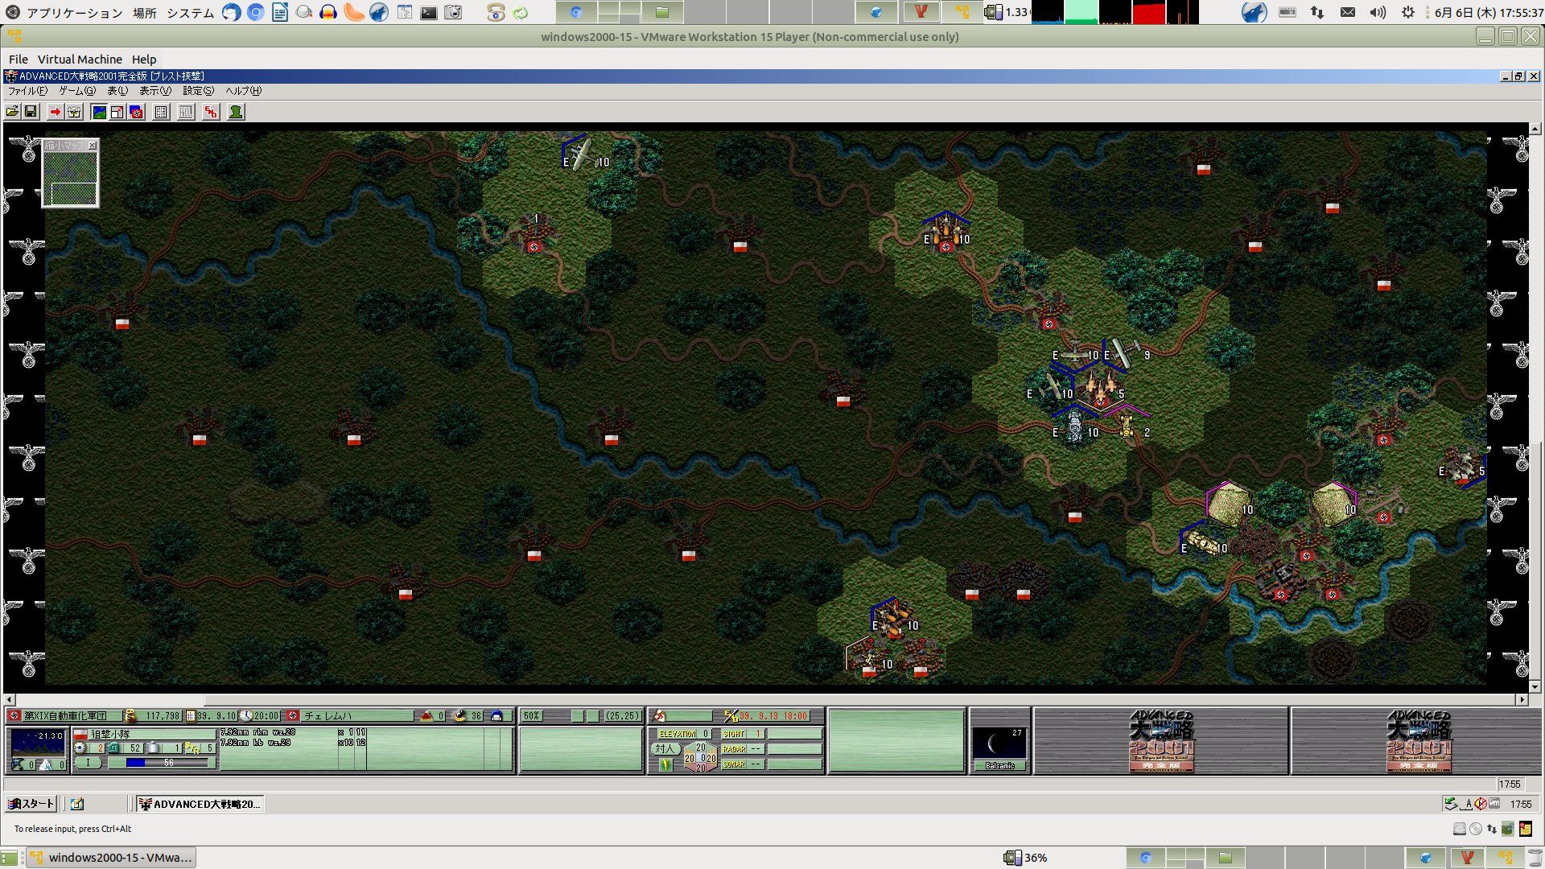Open the 表示(V) menu
1545x869 pixels.
(155, 91)
